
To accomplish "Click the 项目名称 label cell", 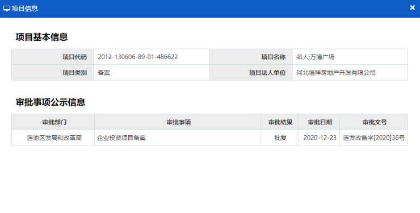I will point(251,57).
